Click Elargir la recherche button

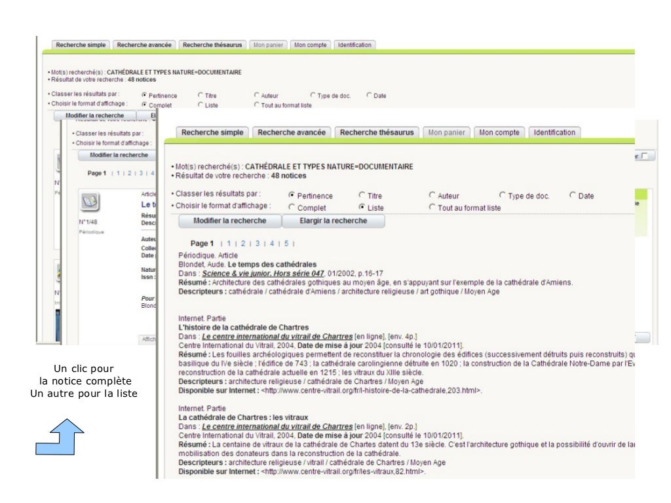334,221
